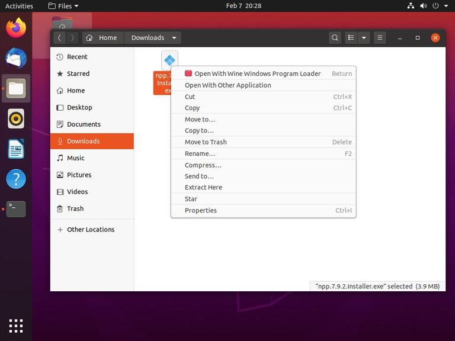This screenshot has width=455, height=341.
Task: Click the Home path bar button
Action: point(102,38)
